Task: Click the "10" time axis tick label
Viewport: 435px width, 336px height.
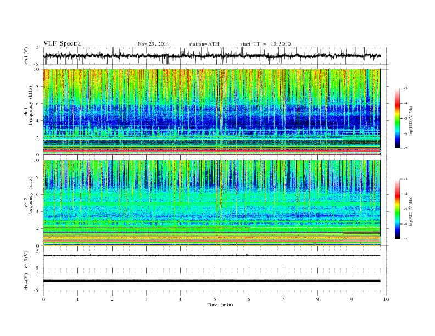Action: pyautogui.click(x=386, y=299)
